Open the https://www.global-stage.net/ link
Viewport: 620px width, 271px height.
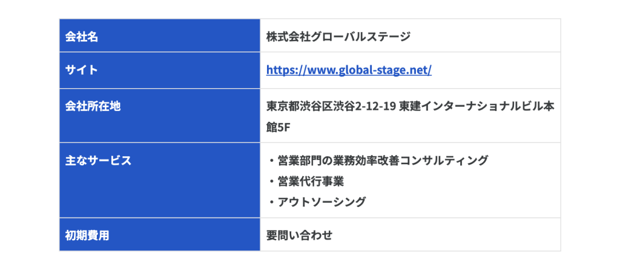pos(349,70)
